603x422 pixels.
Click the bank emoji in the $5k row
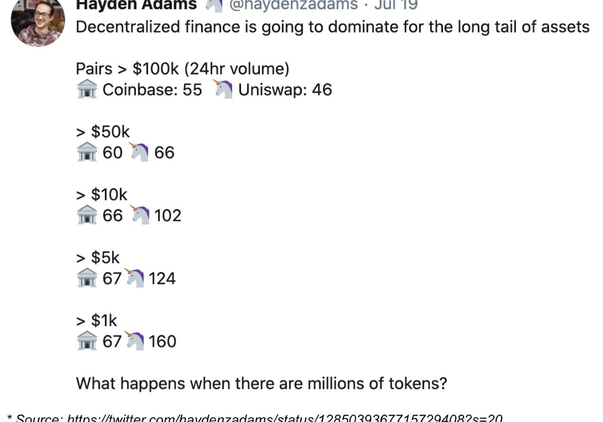87,278
